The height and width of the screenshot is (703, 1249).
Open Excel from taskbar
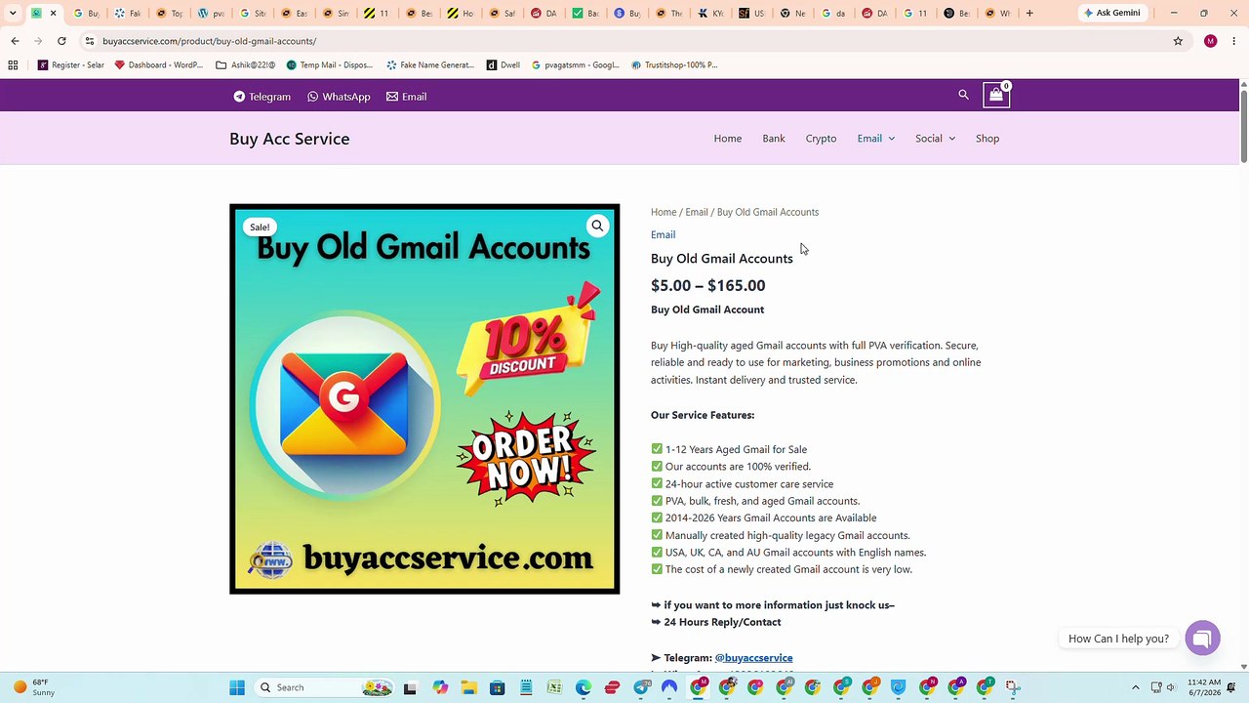(554, 687)
